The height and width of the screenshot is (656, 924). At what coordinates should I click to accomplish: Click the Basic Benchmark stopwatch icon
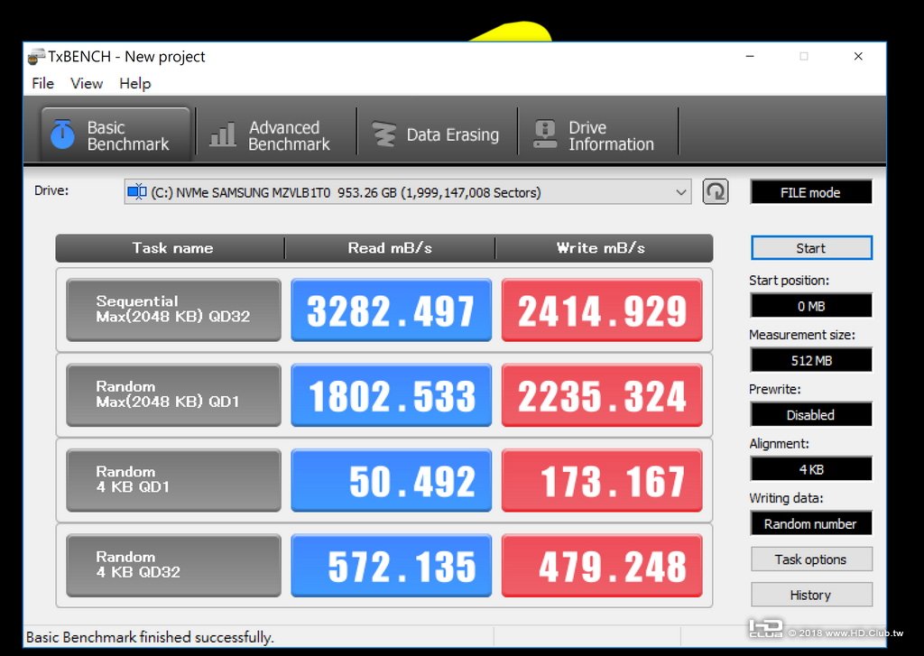coord(62,134)
